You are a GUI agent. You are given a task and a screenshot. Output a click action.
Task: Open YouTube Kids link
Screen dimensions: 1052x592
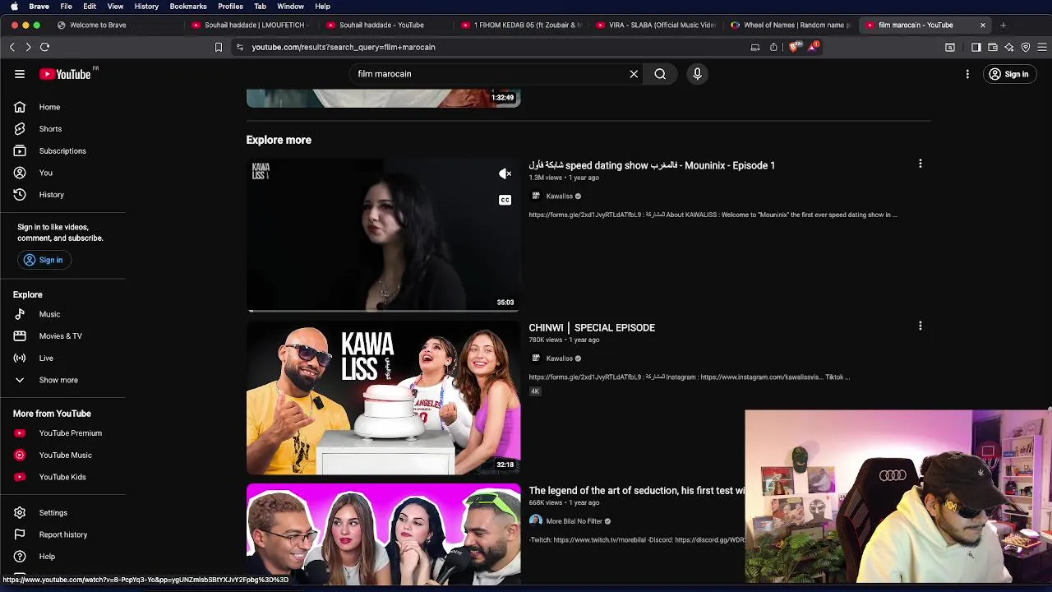coord(62,477)
